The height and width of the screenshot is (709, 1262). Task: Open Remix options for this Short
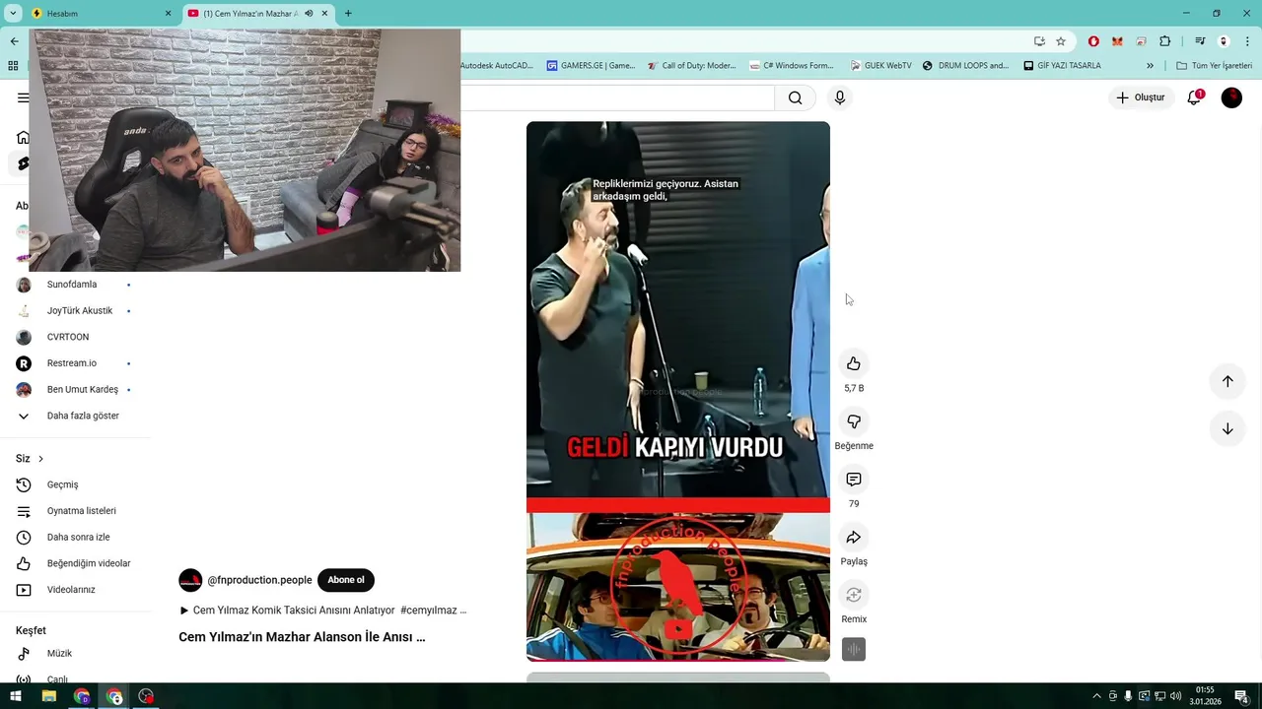854,595
